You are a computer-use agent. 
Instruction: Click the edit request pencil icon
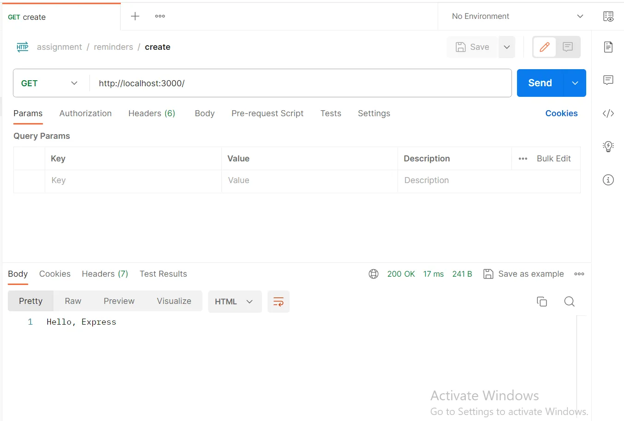(x=544, y=47)
